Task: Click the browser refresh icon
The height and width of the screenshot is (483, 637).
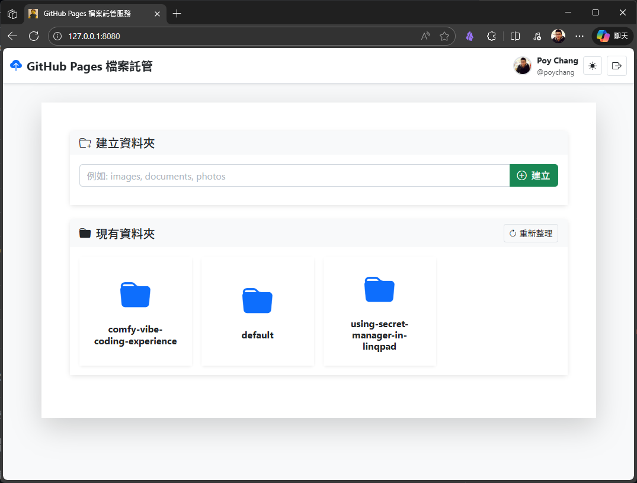Action: point(34,36)
